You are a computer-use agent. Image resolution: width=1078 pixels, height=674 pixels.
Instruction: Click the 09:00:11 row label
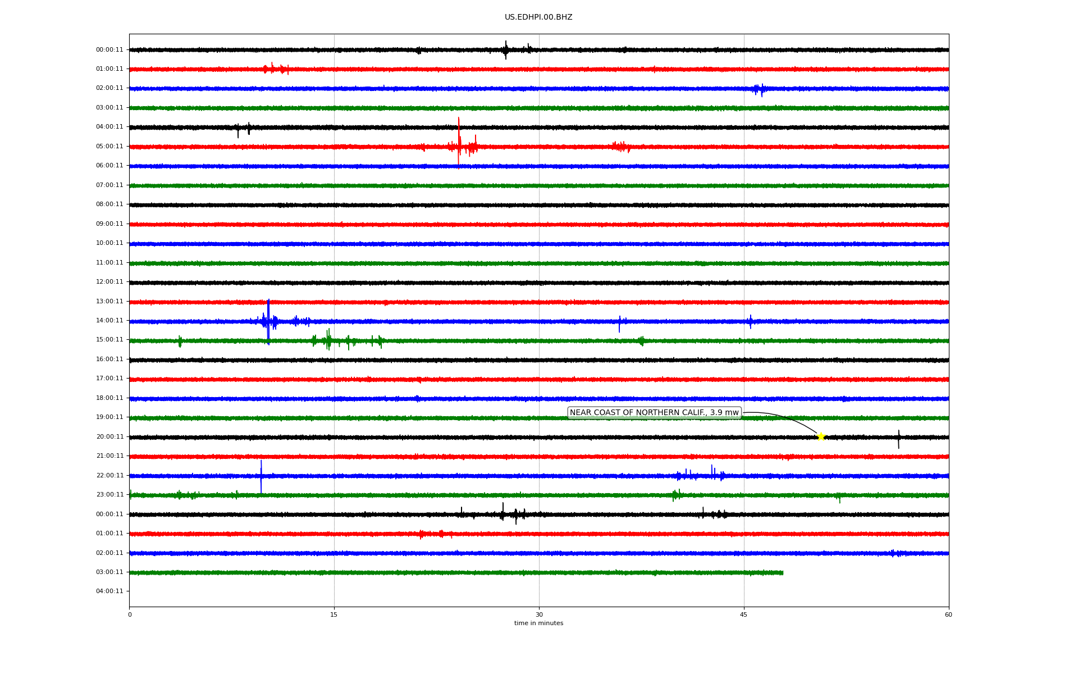click(109, 224)
